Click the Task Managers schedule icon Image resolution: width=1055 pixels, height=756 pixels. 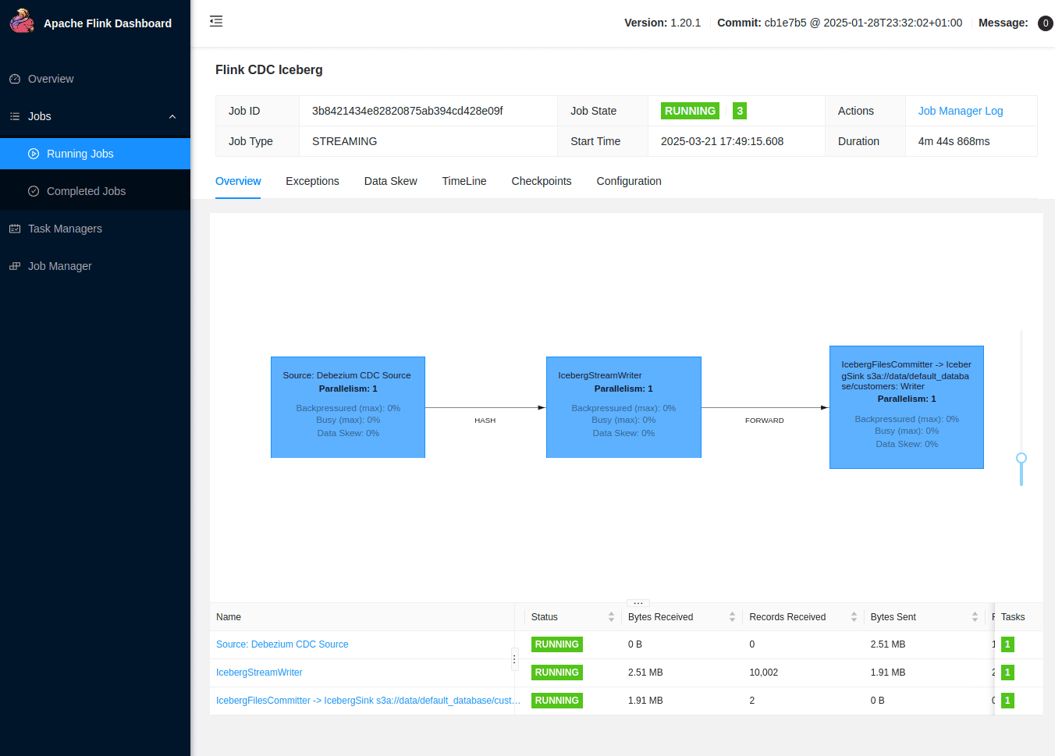point(15,229)
